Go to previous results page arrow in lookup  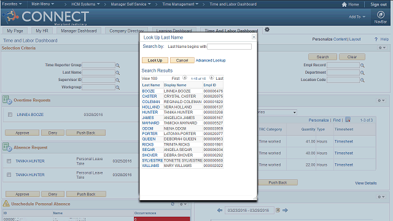(185, 78)
